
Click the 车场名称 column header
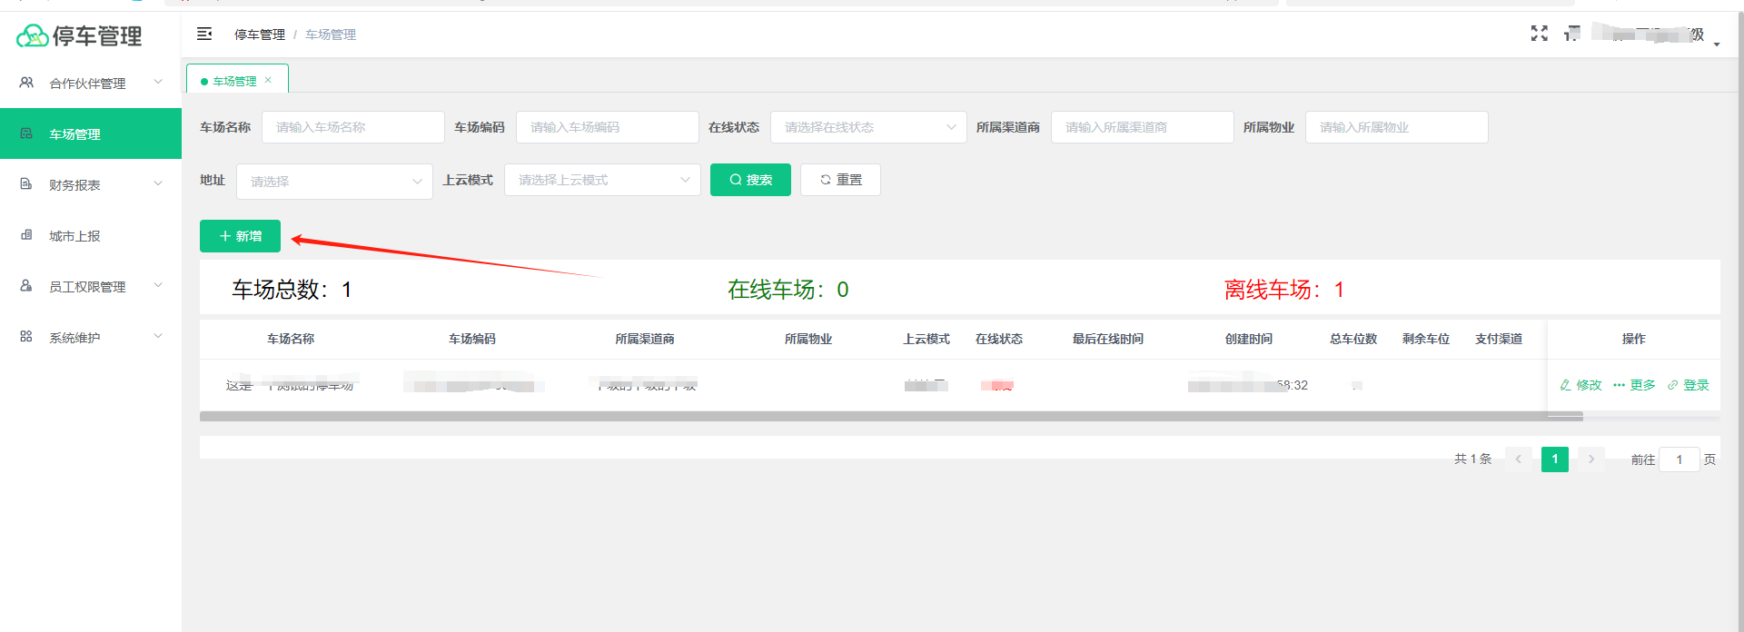(291, 339)
